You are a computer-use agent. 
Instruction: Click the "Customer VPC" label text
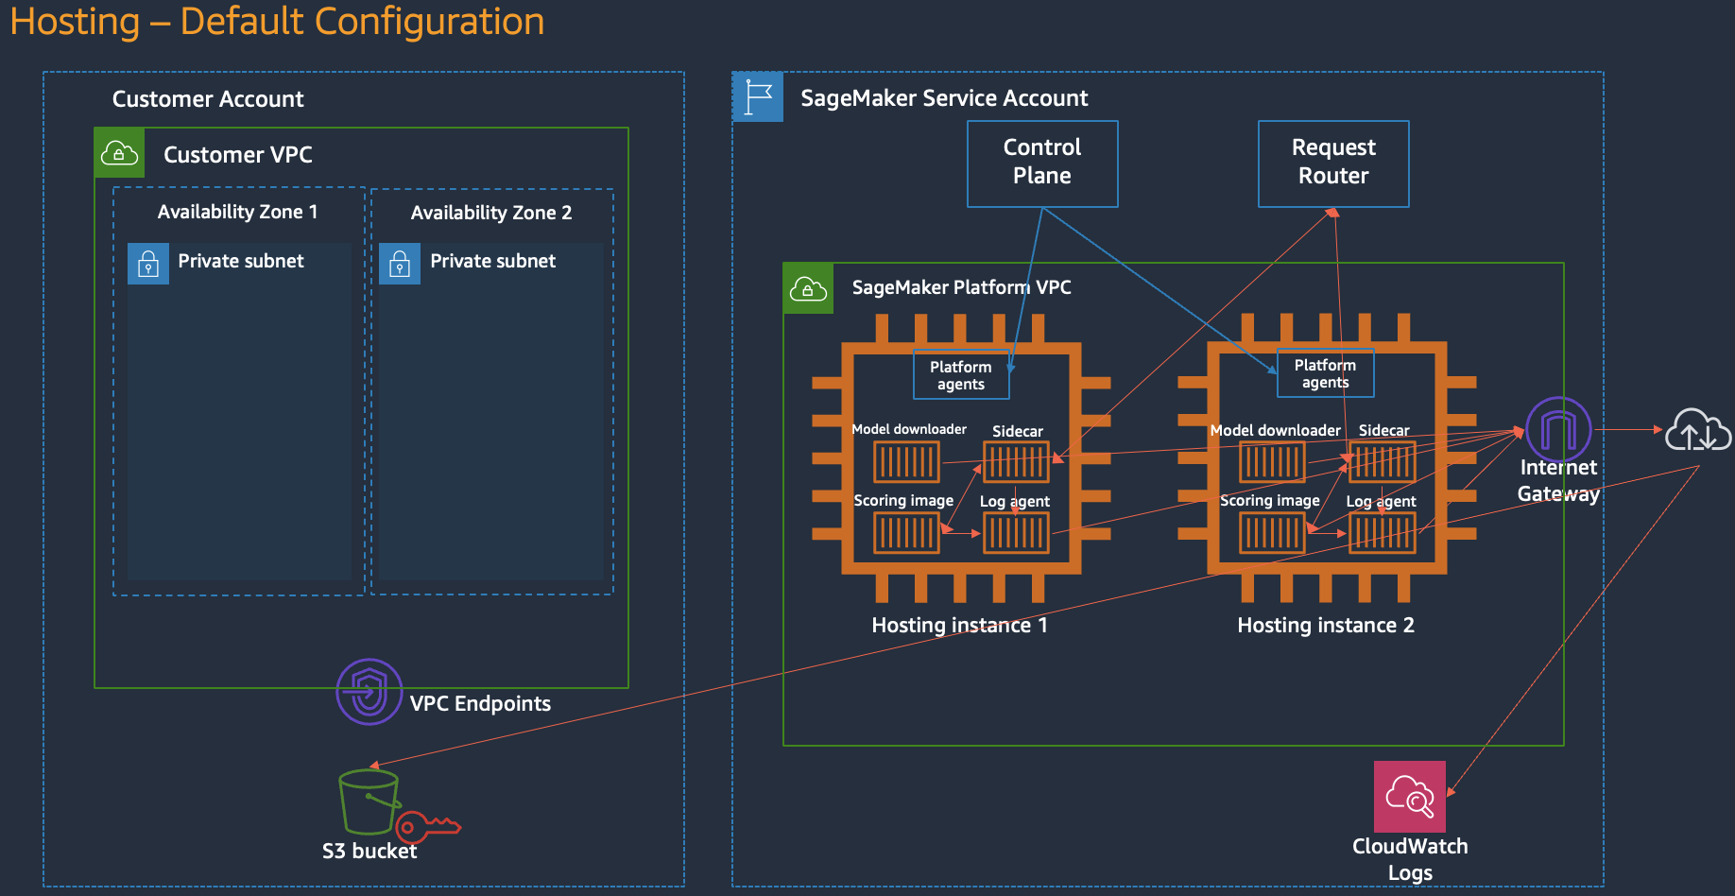tap(238, 155)
